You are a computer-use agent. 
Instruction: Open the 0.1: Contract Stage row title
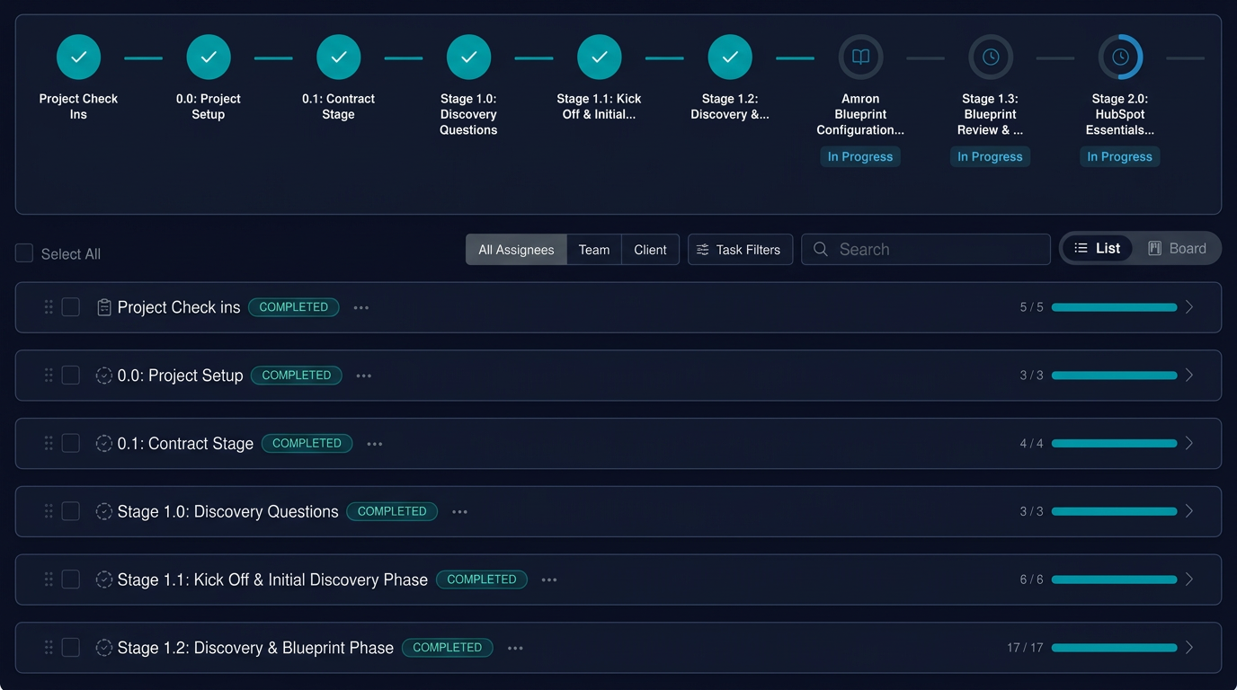click(x=185, y=443)
